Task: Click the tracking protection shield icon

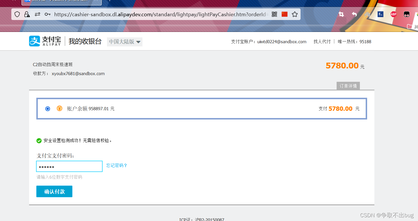Action: pyautogui.click(x=17, y=14)
